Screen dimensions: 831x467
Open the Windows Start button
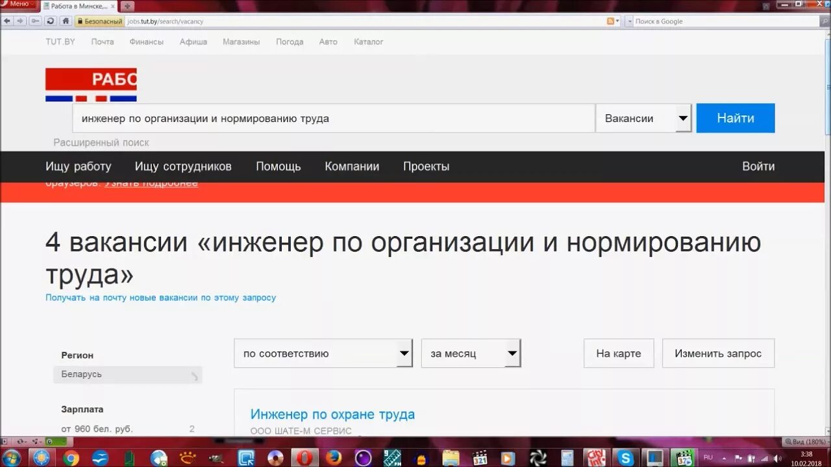[10, 458]
